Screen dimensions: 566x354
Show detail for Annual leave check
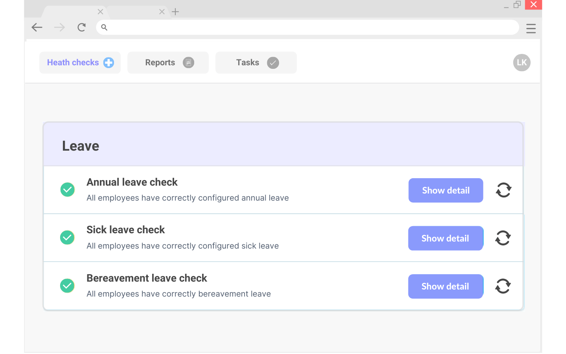446,190
